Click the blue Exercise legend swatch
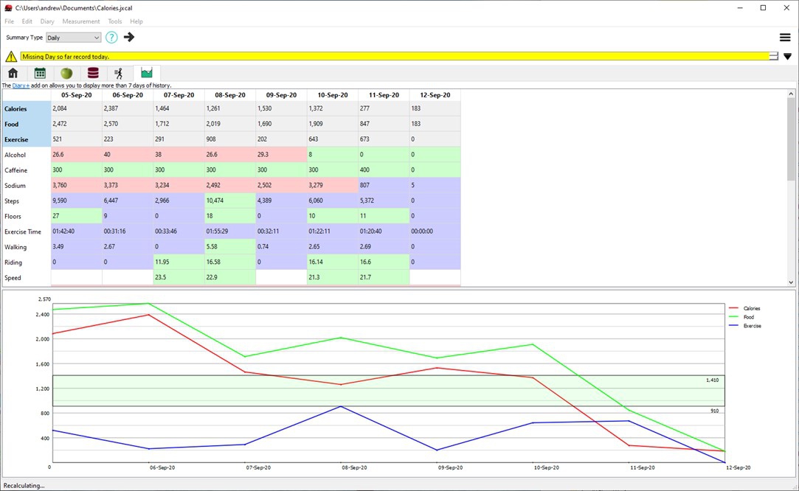 (x=734, y=325)
